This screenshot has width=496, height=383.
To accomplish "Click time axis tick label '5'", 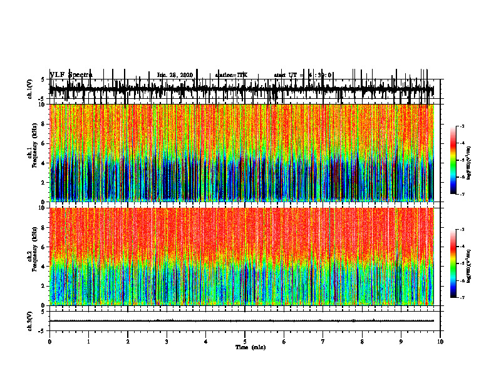I will pos(245,342).
